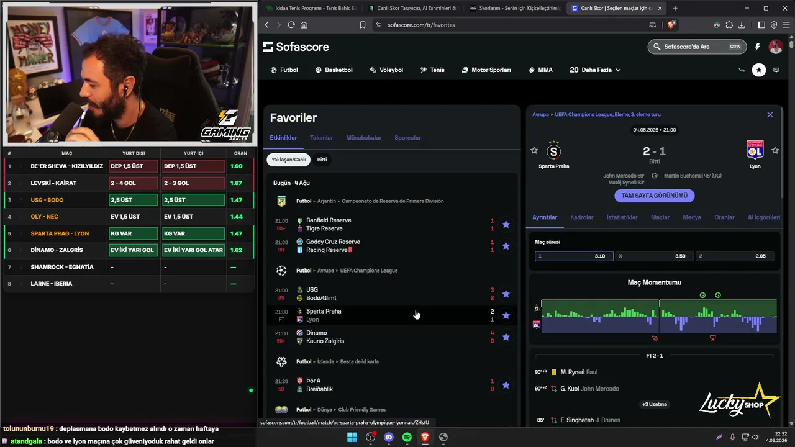This screenshot has height=447, width=795.
Task: Switch to the Takımlar tab
Action: pos(322,138)
